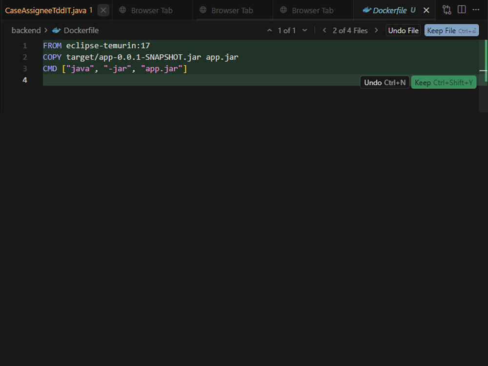Click the Keep File button

coord(451,30)
